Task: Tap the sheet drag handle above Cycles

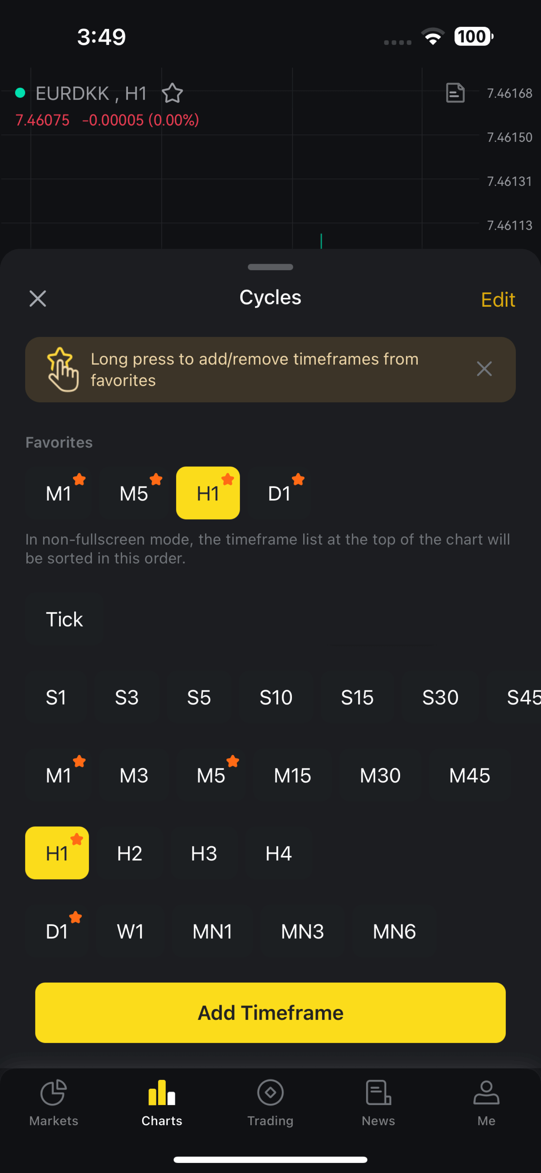Action: tap(270, 267)
